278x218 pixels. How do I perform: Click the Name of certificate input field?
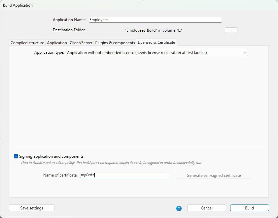click(x=125, y=175)
